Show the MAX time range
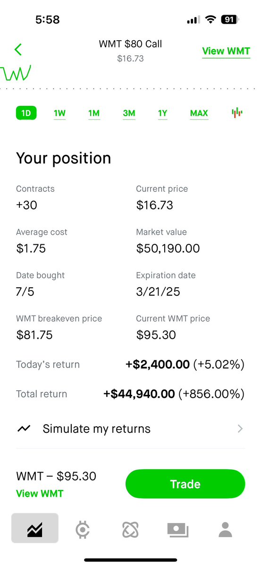Image resolution: width=261 pixels, height=567 pixels. pyautogui.click(x=199, y=113)
